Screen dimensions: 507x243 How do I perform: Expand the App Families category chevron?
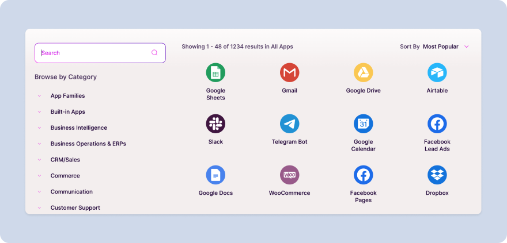pos(39,96)
